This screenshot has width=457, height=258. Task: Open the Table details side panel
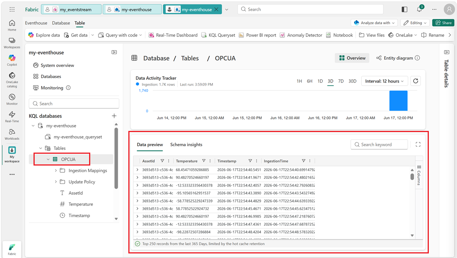tap(447, 52)
